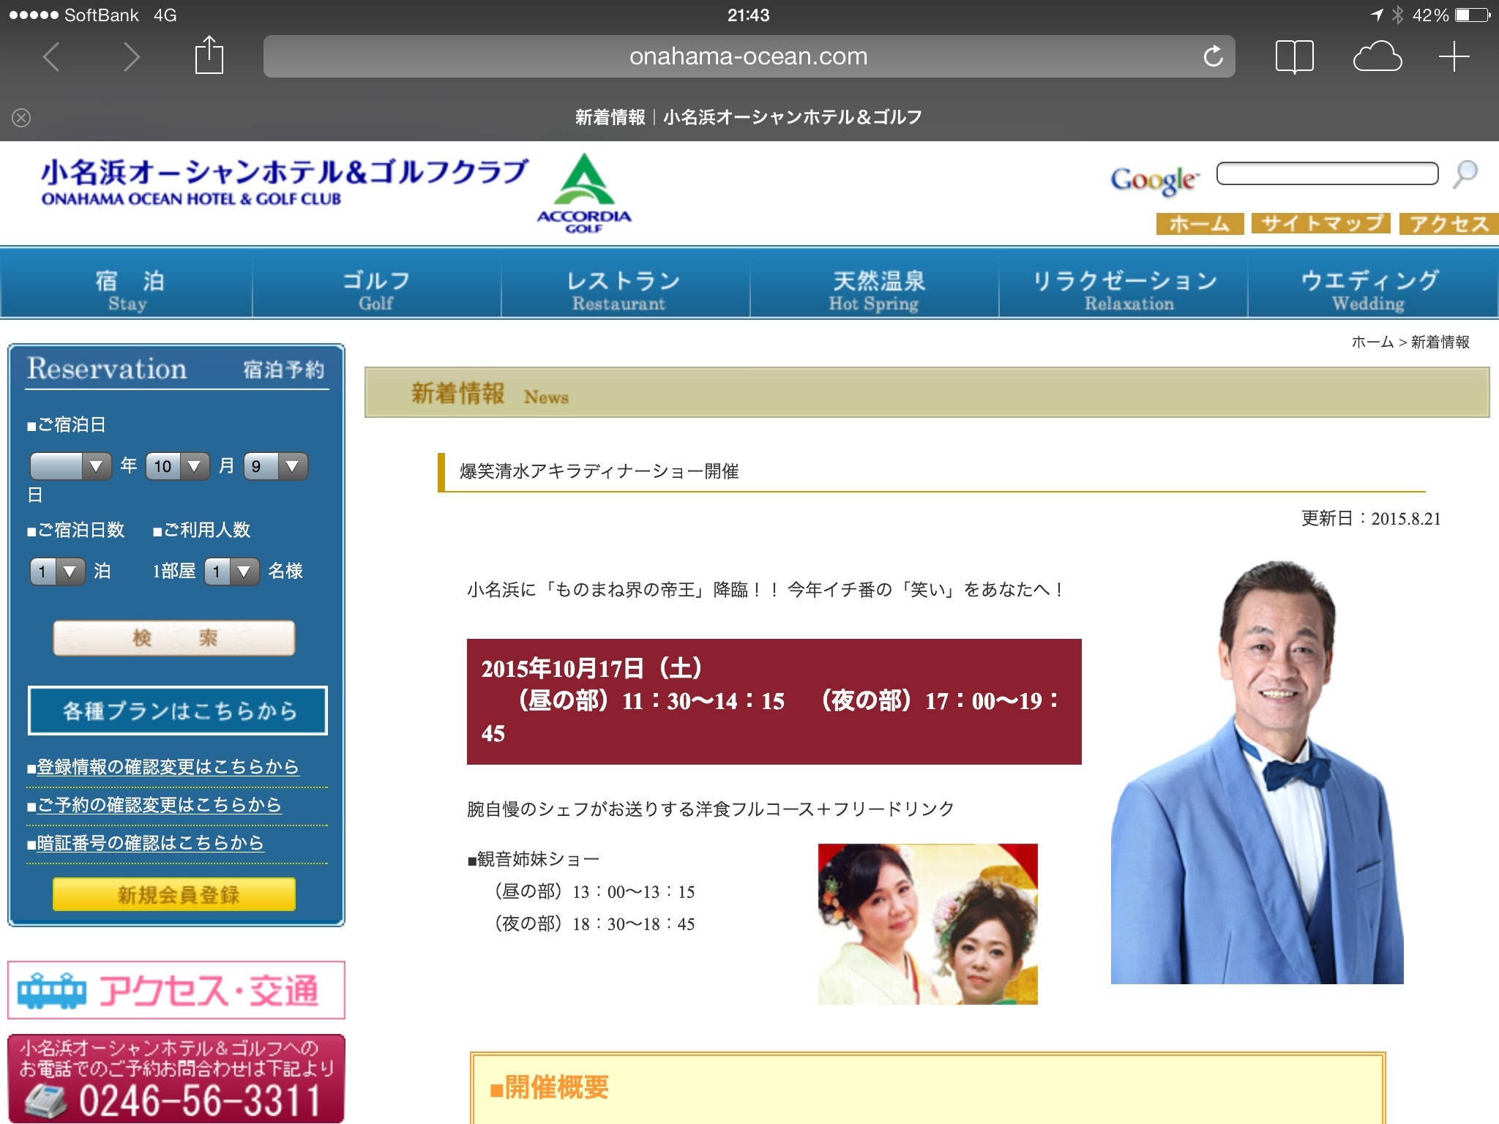The width and height of the screenshot is (1499, 1124).
Task: Tap the location arrow status icon
Action: coord(1376,15)
